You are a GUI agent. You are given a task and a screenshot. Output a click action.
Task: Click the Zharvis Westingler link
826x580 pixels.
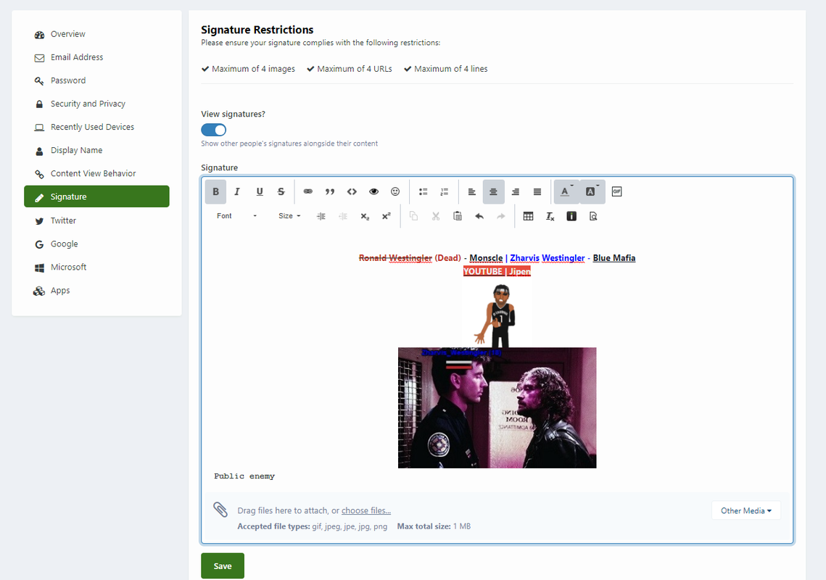pos(548,258)
